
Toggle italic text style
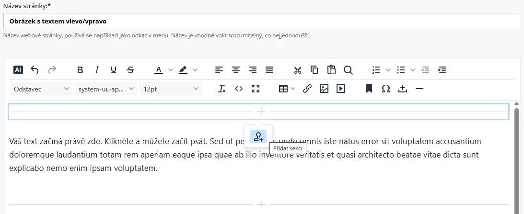click(x=97, y=70)
